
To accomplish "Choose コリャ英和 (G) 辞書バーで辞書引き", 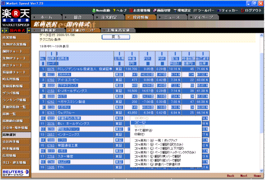I will coord(166,164).
